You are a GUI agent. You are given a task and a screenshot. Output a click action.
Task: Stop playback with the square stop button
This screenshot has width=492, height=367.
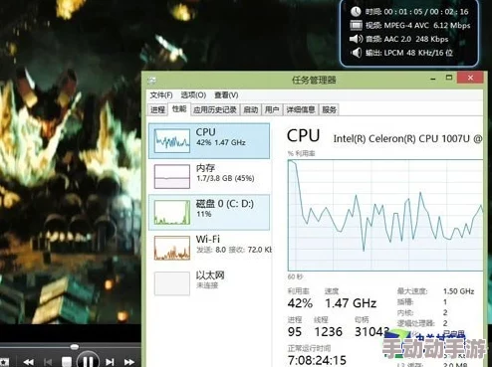pyautogui.click(x=67, y=362)
